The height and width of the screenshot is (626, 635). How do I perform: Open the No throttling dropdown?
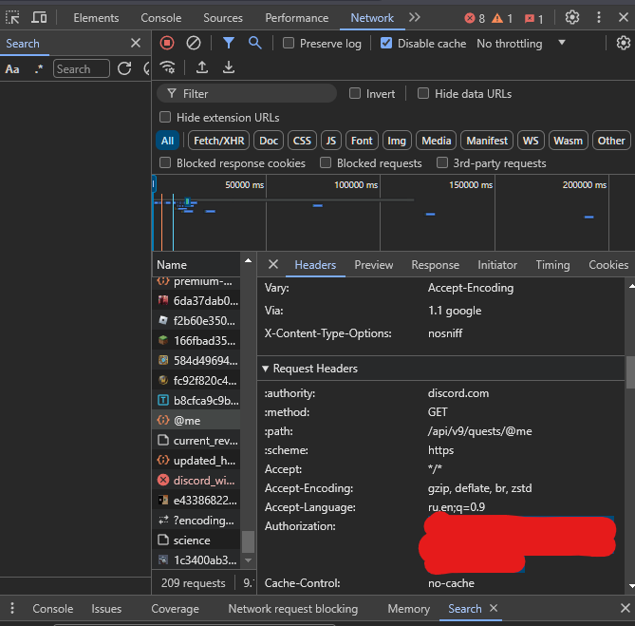click(x=521, y=44)
